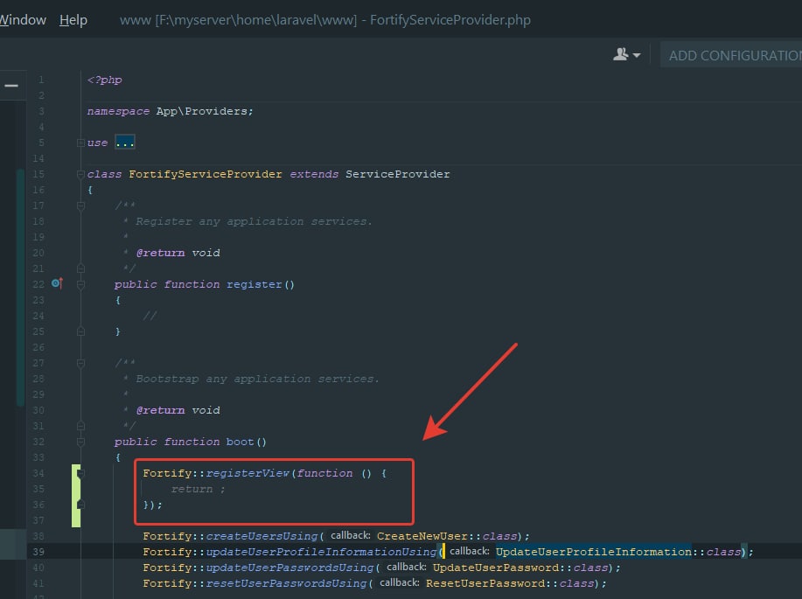Image resolution: width=802 pixels, height=599 pixels.
Task: Click UpdateUserPassword class reference
Action: (496, 568)
